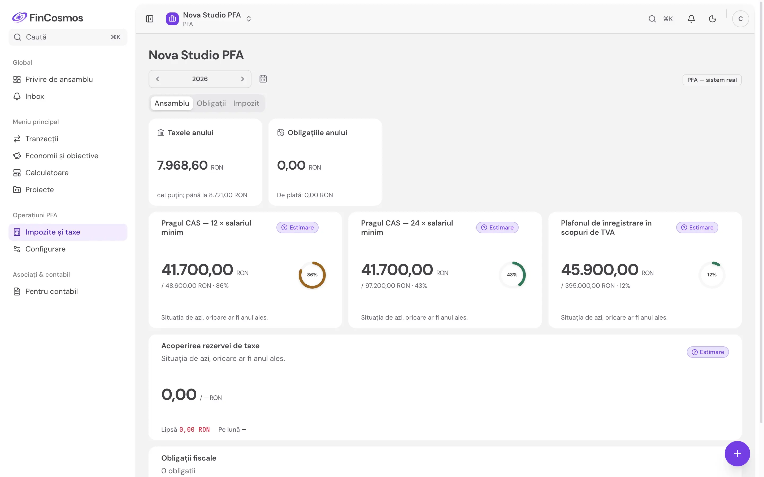This screenshot has height=477, width=764.
Task: Click the Economii și obiective piggy icon
Action: pyautogui.click(x=17, y=156)
